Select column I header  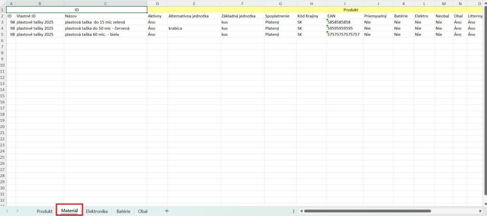[x=344, y=4]
